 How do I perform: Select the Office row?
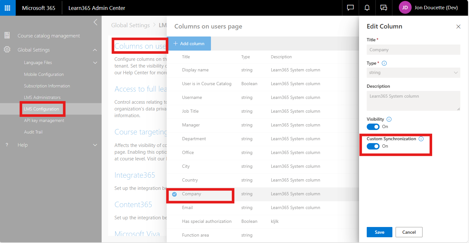point(263,152)
